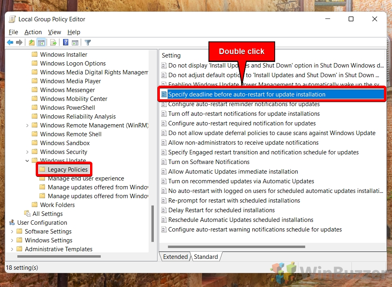Switch to the Extended tab
The image size is (392, 287).
coord(175,257)
